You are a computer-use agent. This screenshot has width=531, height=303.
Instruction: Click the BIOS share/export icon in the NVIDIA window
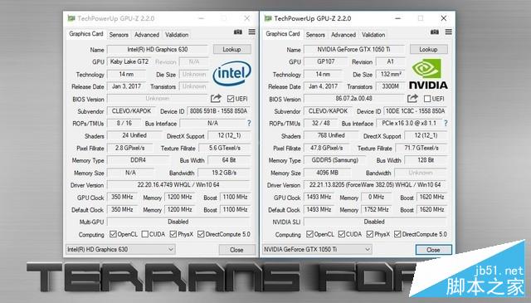click(x=412, y=99)
